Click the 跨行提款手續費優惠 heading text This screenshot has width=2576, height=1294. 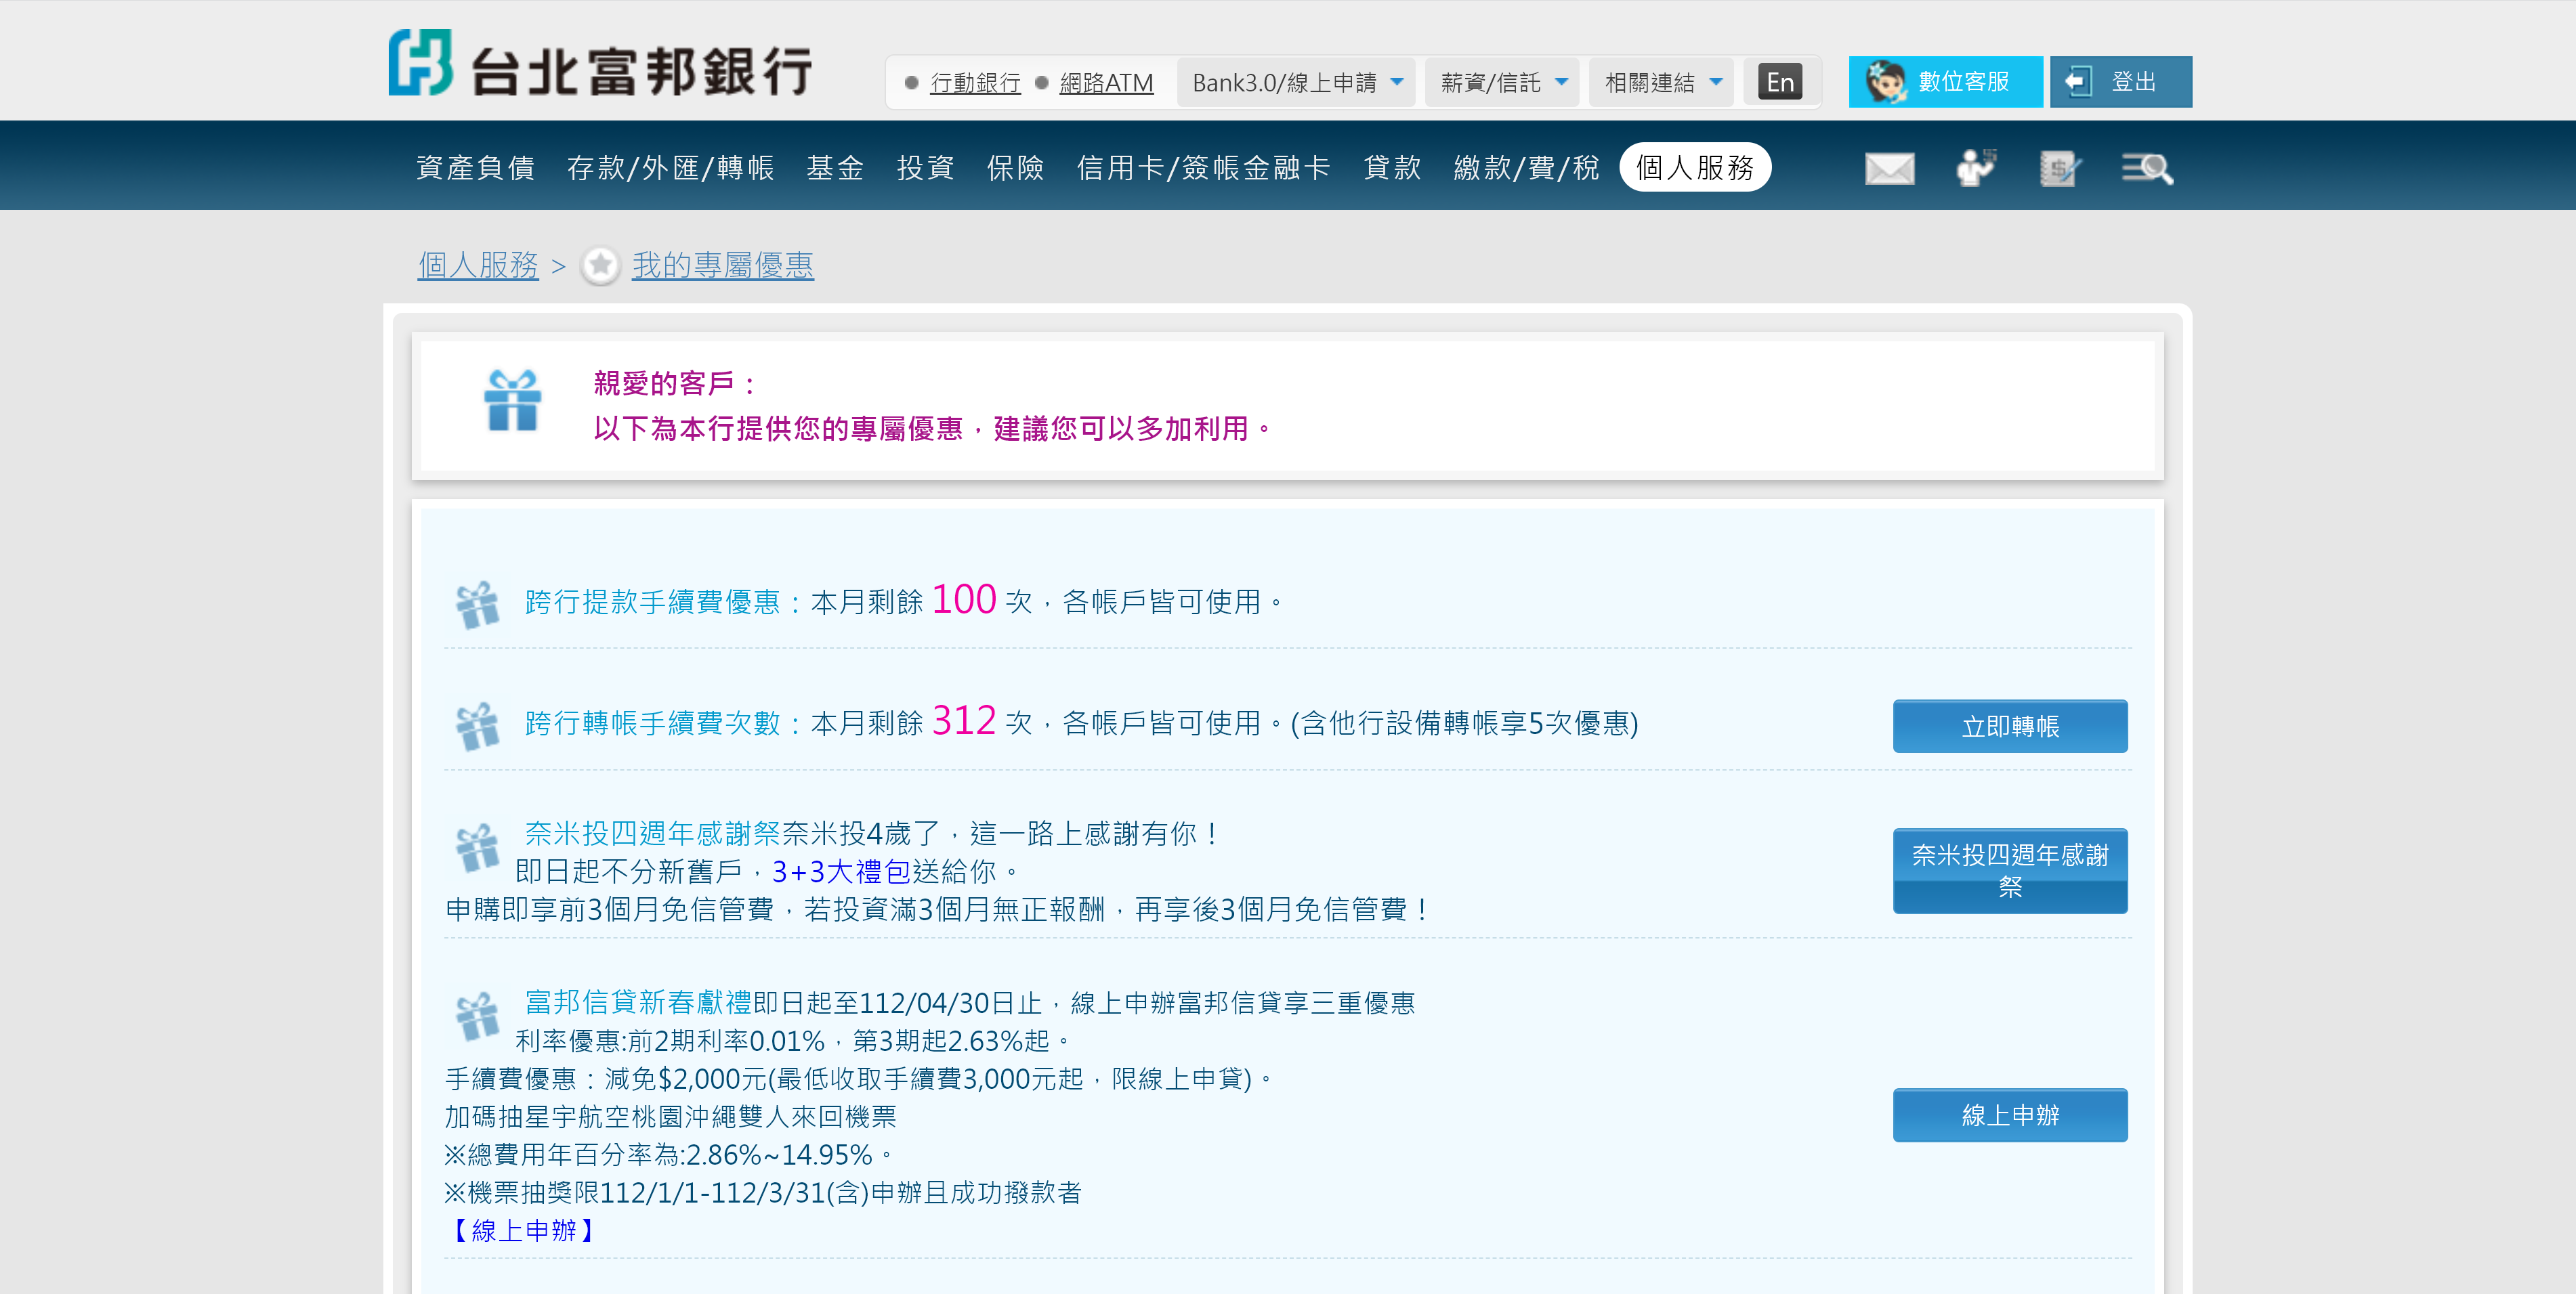[x=653, y=602]
